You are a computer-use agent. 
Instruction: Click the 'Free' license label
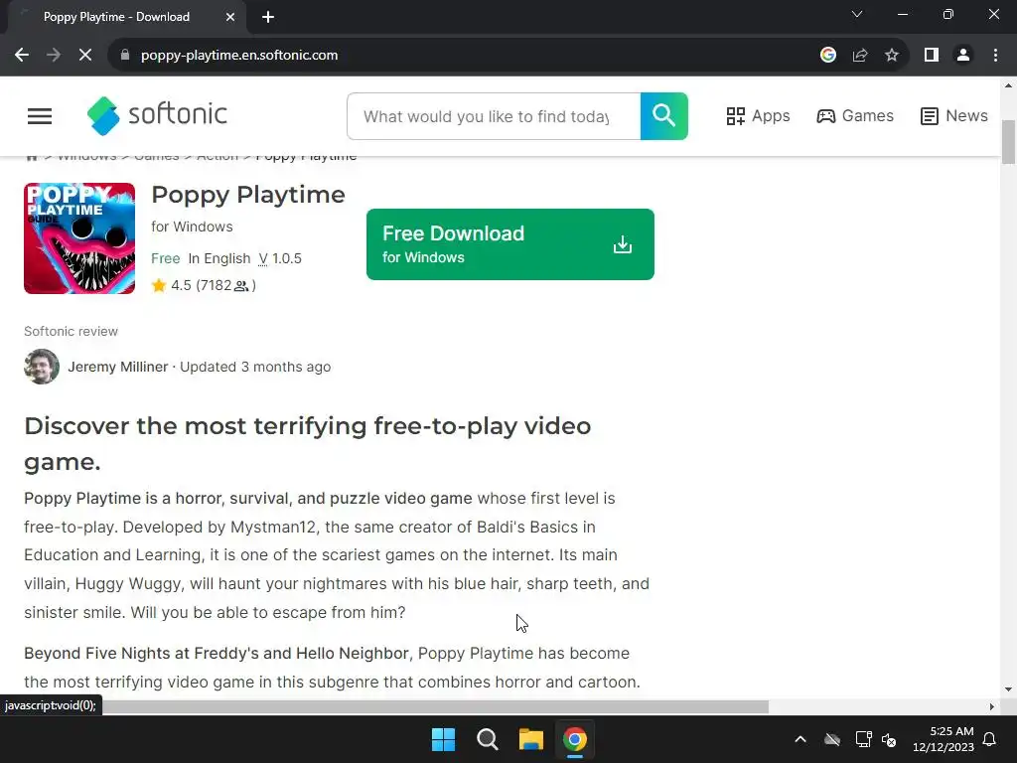(x=166, y=259)
